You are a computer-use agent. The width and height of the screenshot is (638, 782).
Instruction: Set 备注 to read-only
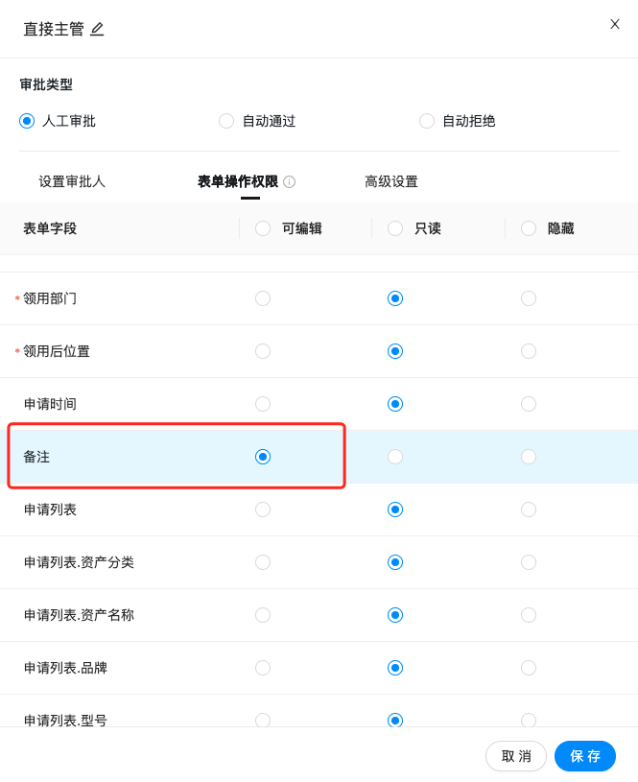395,457
